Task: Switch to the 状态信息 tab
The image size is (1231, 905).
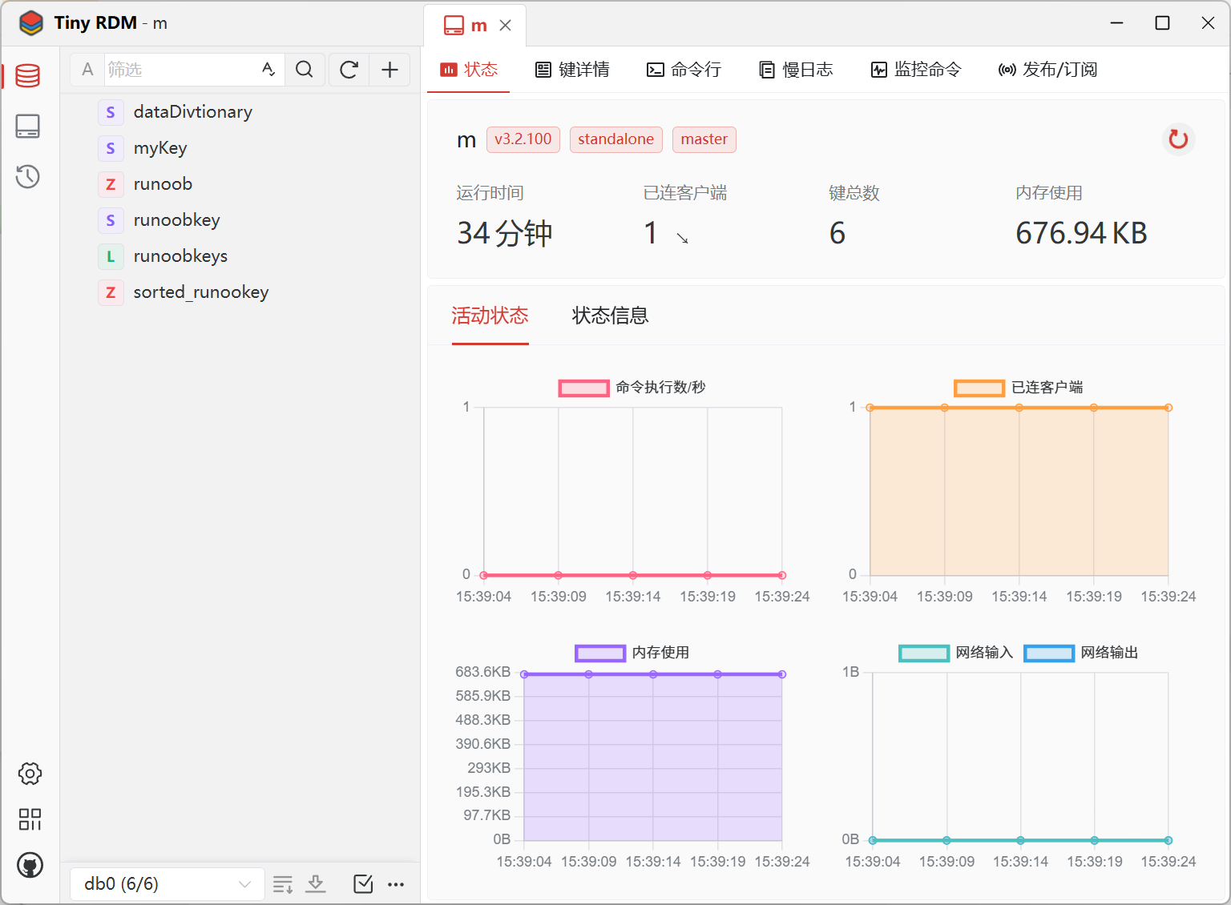Action: (610, 316)
